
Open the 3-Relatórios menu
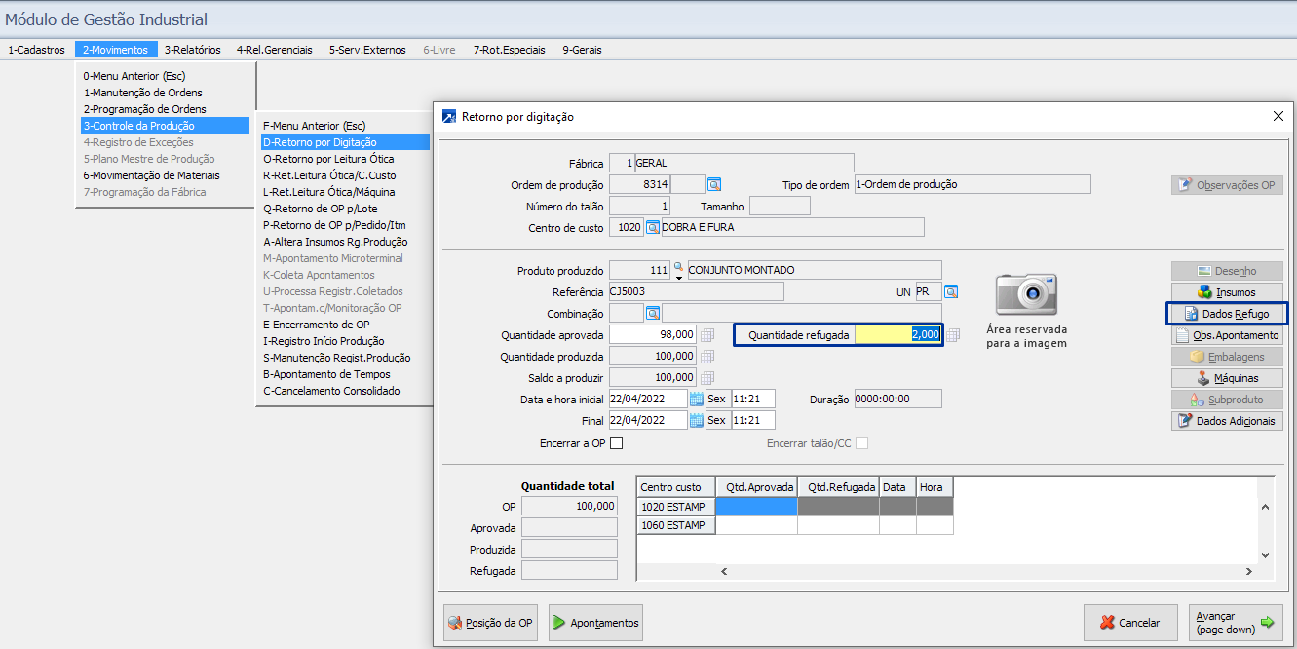point(192,50)
